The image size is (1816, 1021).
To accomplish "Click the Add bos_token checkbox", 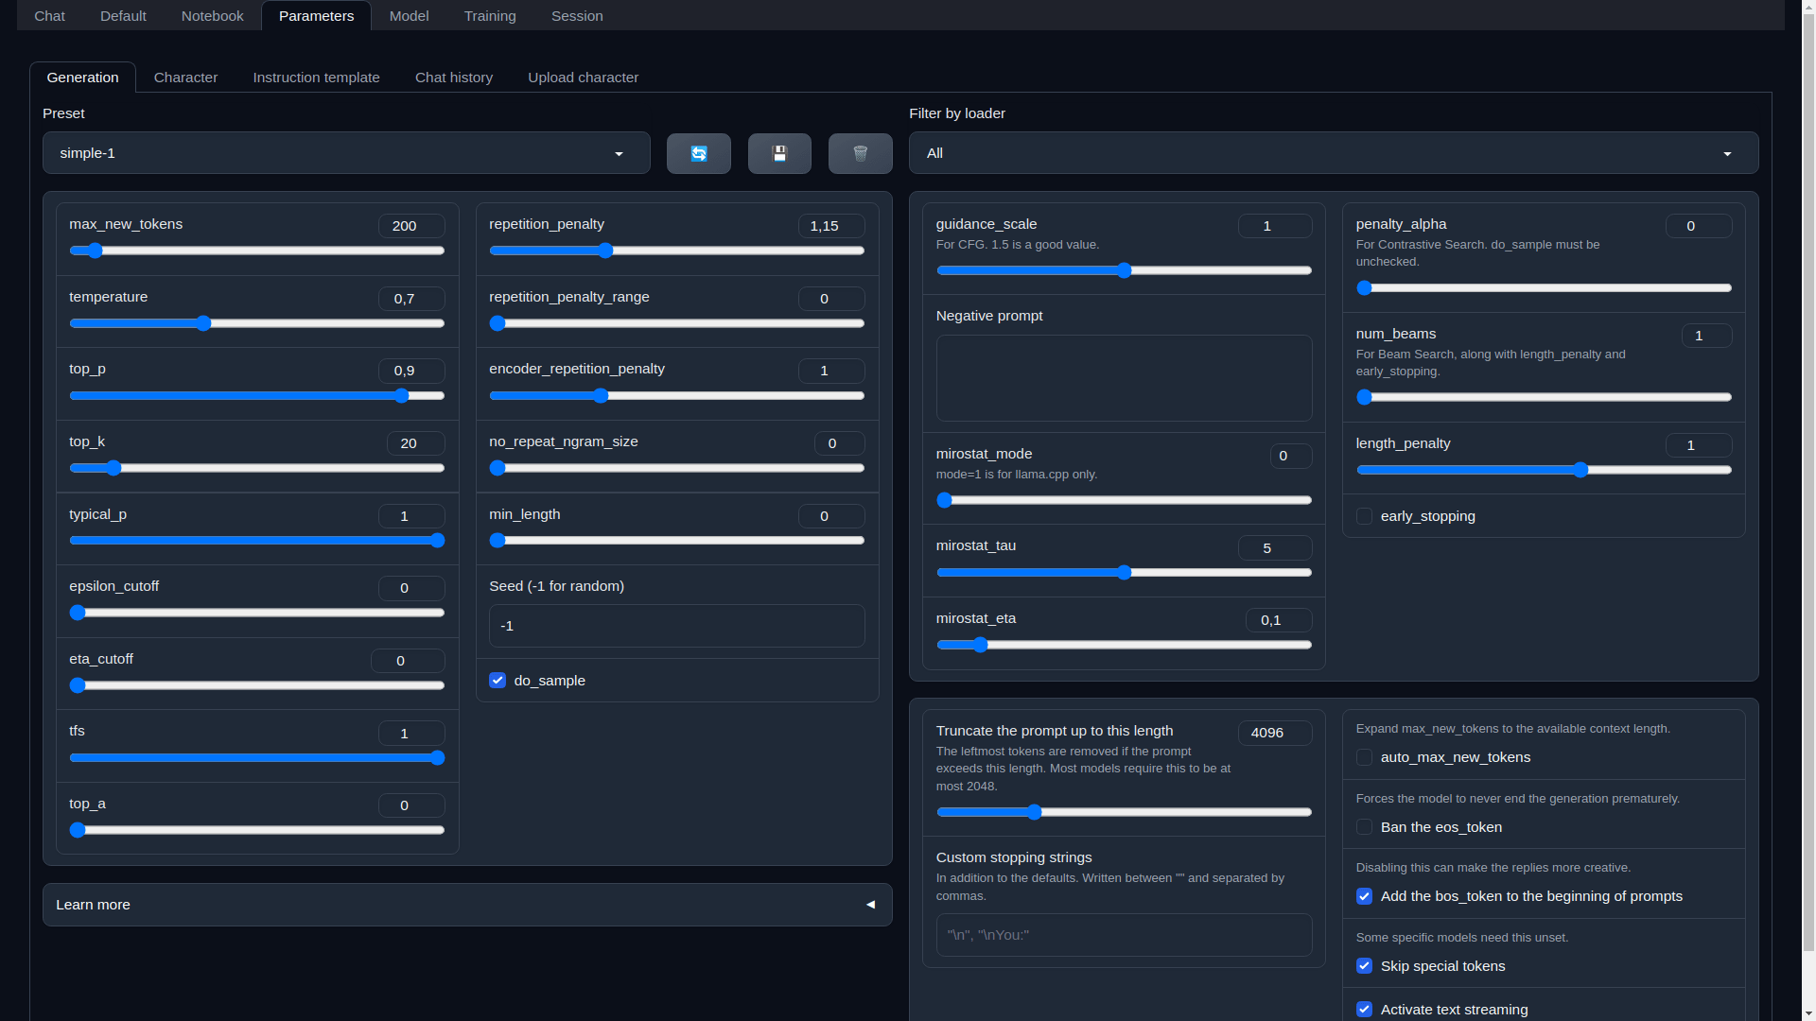I will tap(1363, 895).
